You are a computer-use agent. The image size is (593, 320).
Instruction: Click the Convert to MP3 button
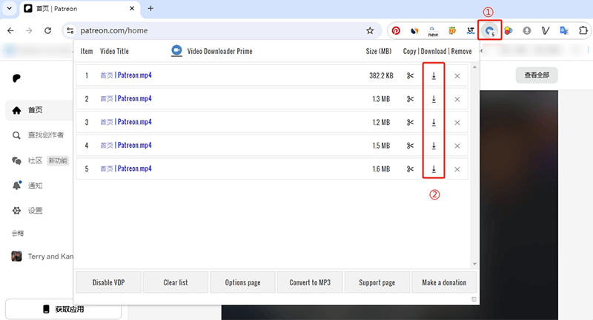pyautogui.click(x=310, y=282)
